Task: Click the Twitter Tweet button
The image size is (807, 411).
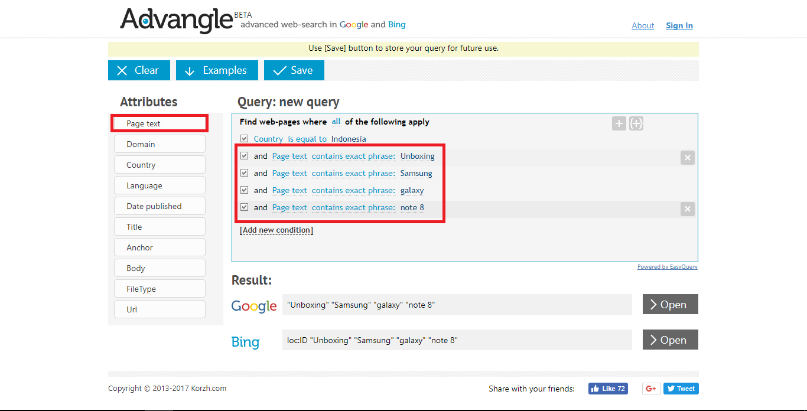Action: tap(681, 389)
